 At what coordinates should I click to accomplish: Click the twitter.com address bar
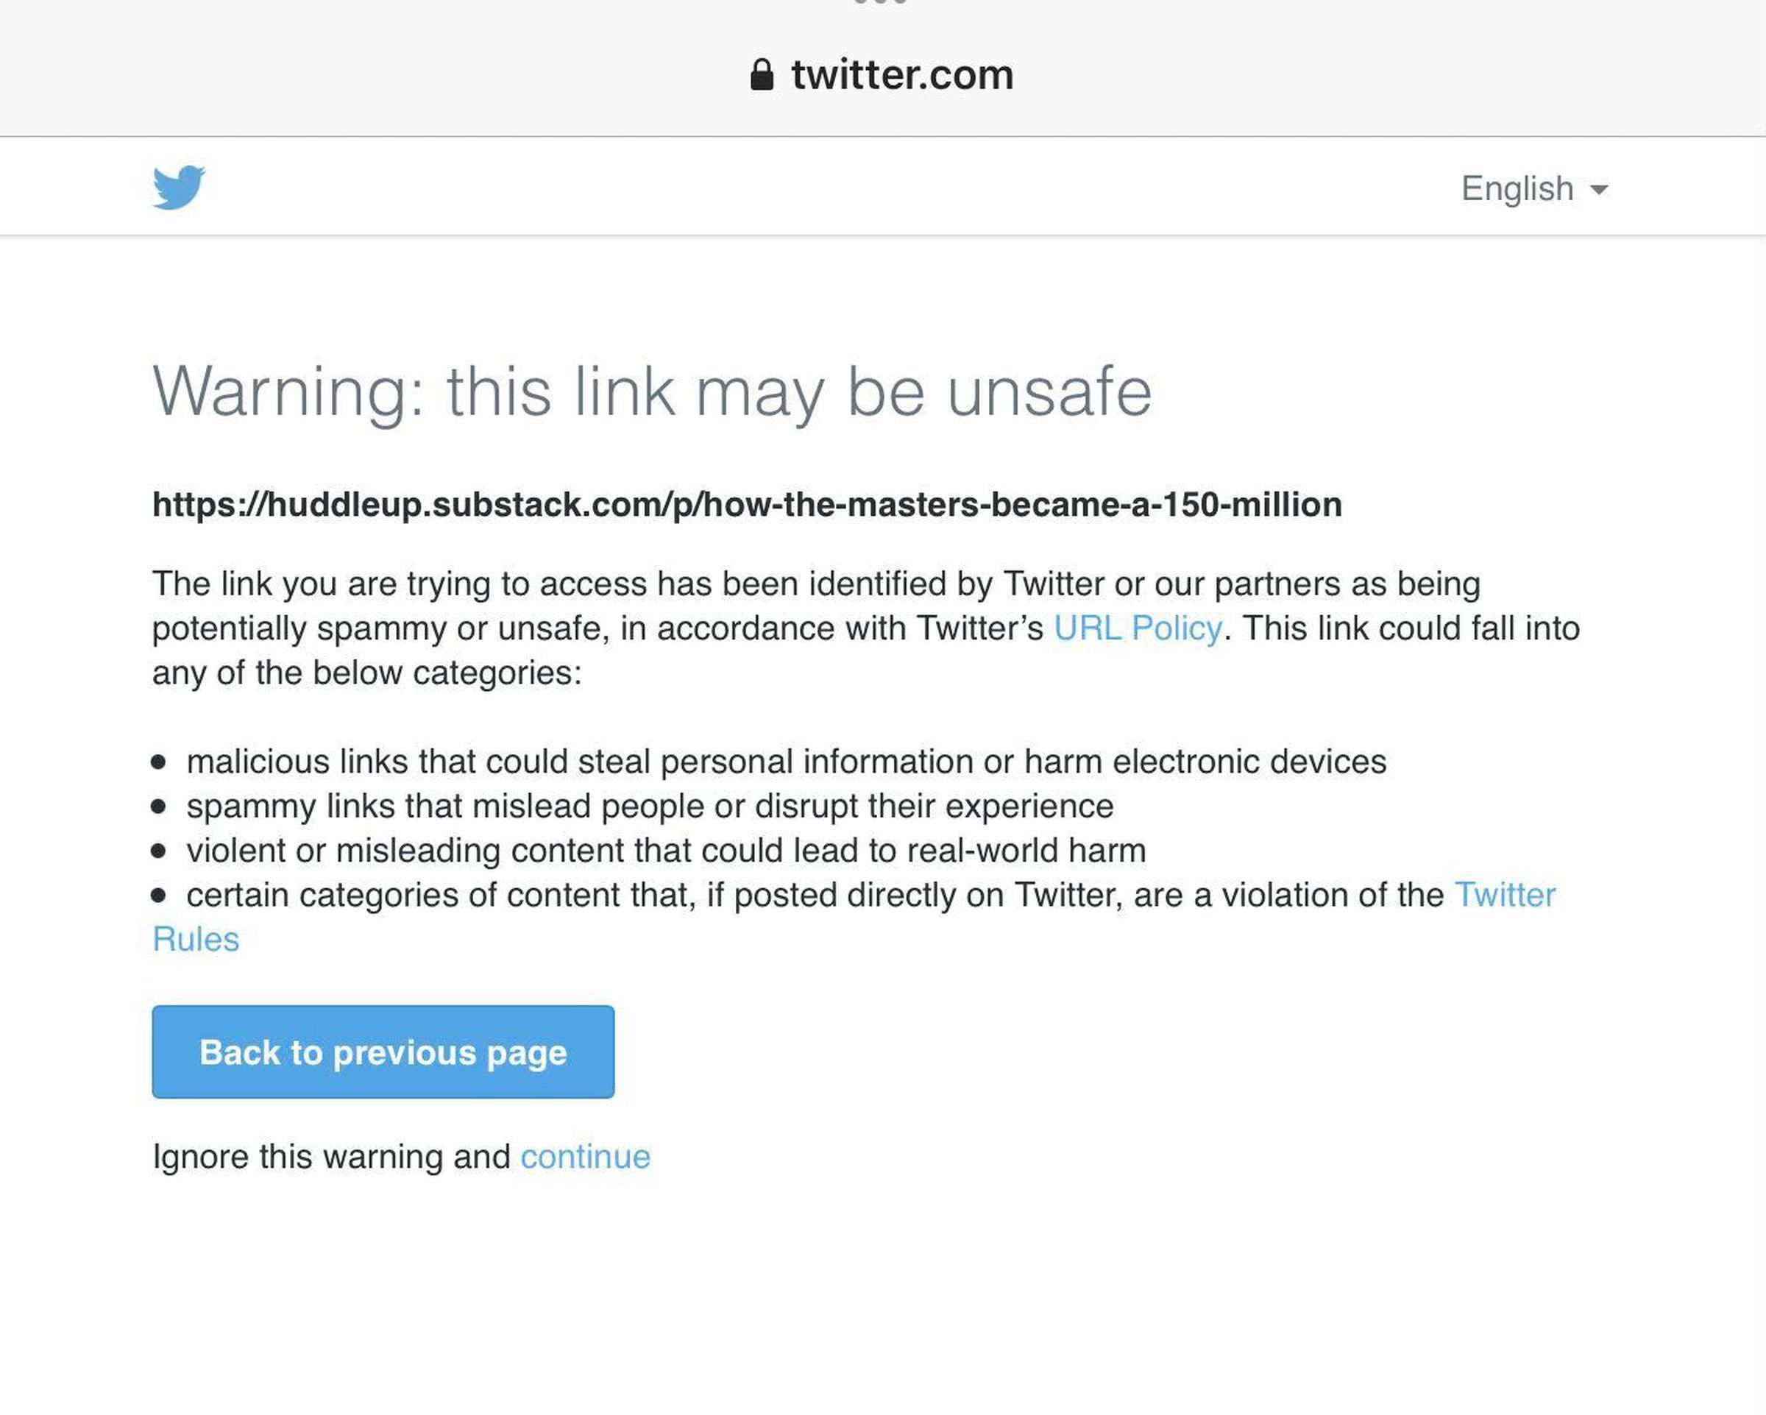tap(882, 72)
